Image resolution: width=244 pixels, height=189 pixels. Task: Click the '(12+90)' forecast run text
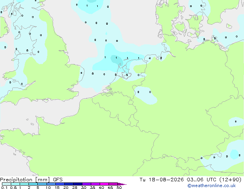(230, 180)
